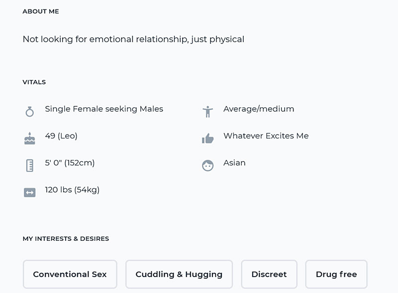Click the 120 lbs (54kg) text
This screenshot has width=398, height=293.
(x=72, y=189)
